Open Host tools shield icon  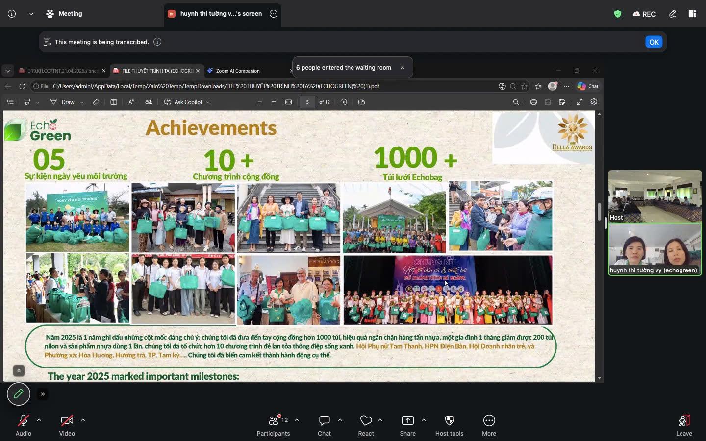[x=449, y=421]
